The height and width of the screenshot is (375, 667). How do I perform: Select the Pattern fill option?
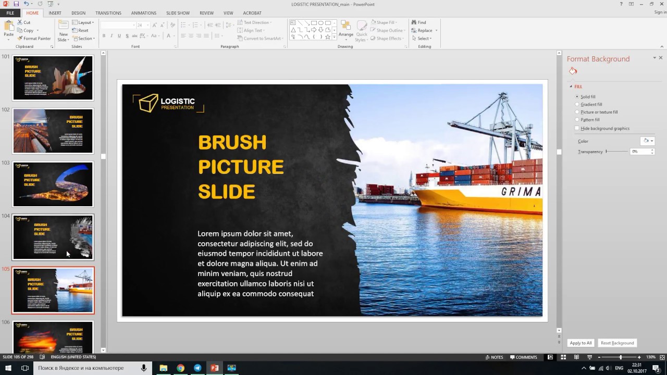coord(587,120)
